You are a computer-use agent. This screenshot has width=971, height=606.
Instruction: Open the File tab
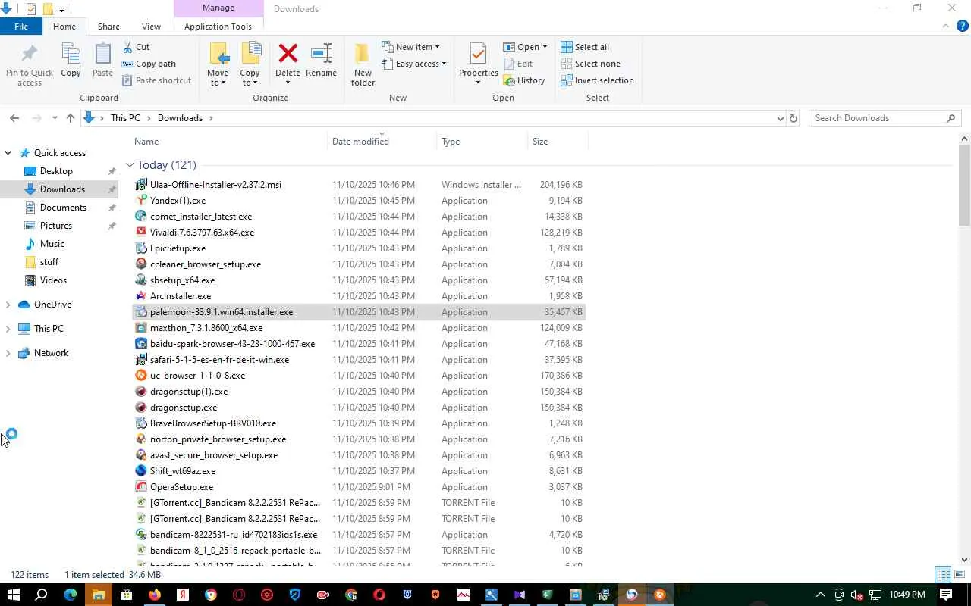(21, 27)
